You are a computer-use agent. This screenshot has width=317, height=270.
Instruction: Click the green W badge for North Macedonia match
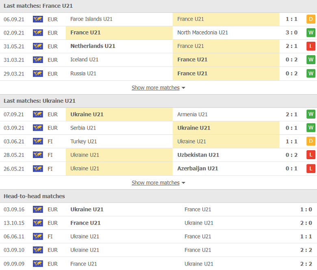click(311, 32)
